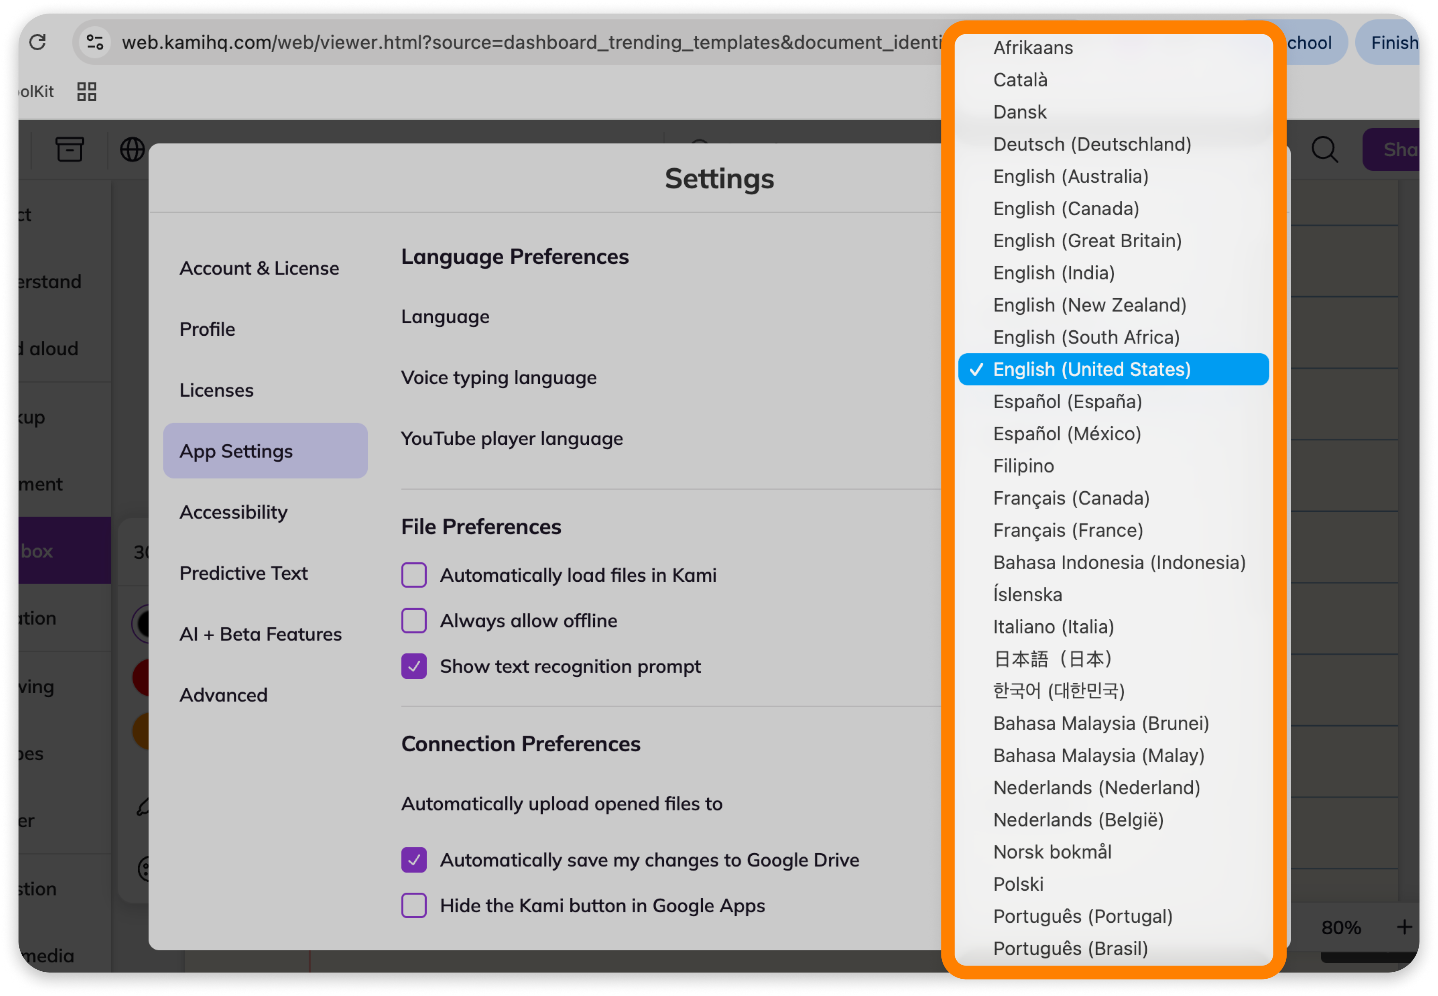Select Español (España) entry

coord(1113,402)
